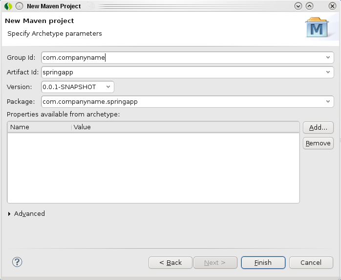Click the 'New Maven project' heading
This screenshot has width=341, height=280.
point(40,21)
